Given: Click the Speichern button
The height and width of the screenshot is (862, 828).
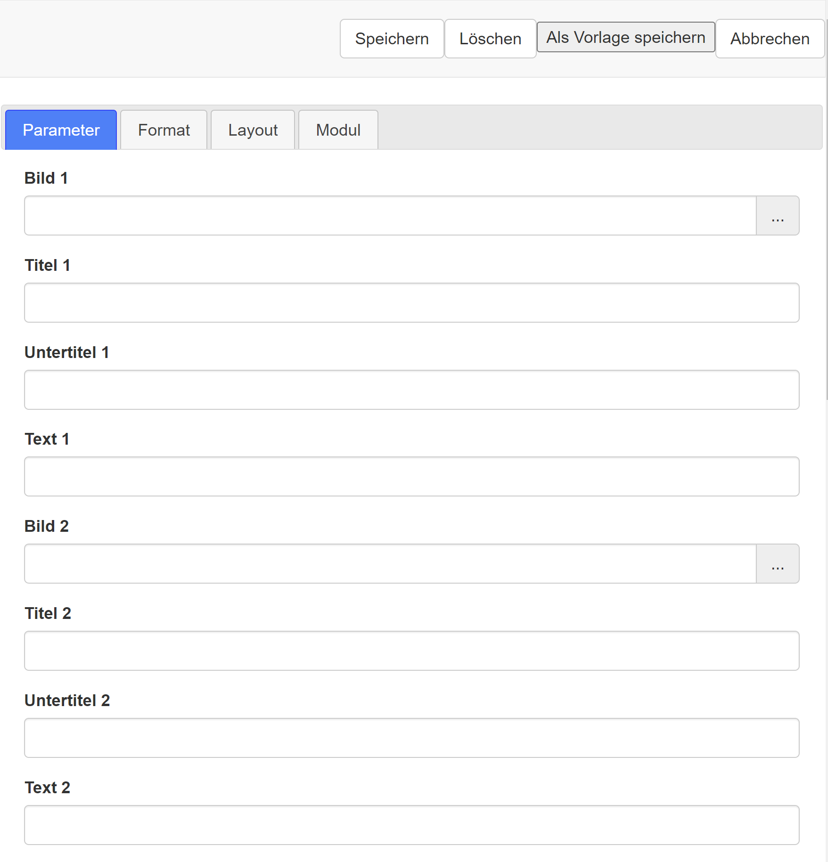Looking at the screenshot, I should pyautogui.click(x=392, y=39).
